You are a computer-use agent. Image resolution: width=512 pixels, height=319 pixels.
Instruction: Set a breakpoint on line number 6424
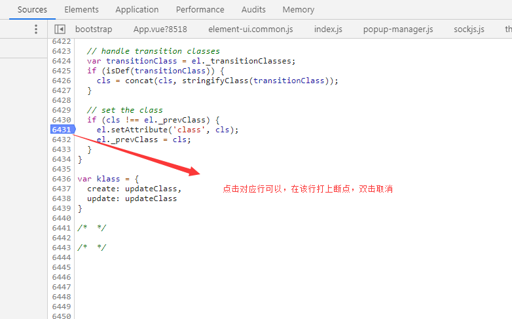(62, 61)
